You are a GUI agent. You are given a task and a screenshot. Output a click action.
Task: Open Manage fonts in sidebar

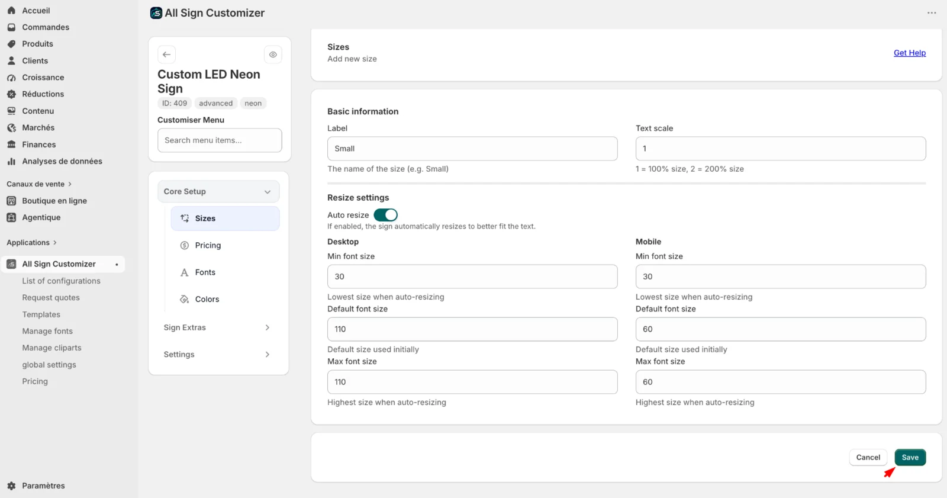47,331
